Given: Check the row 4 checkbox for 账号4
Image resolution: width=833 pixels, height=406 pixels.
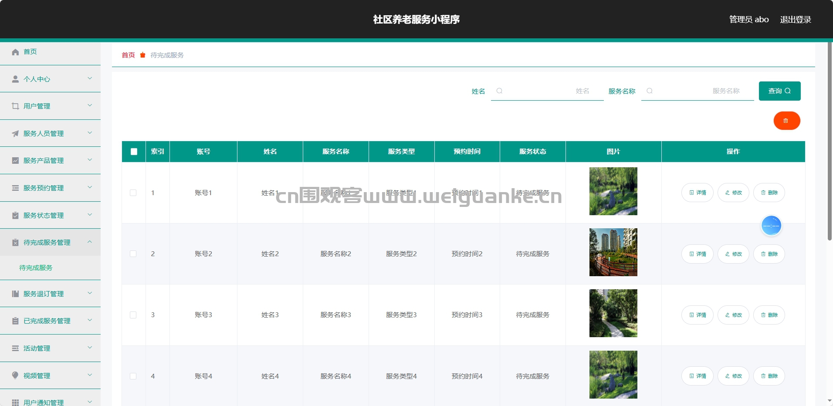Looking at the screenshot, I should pos(133,376).
